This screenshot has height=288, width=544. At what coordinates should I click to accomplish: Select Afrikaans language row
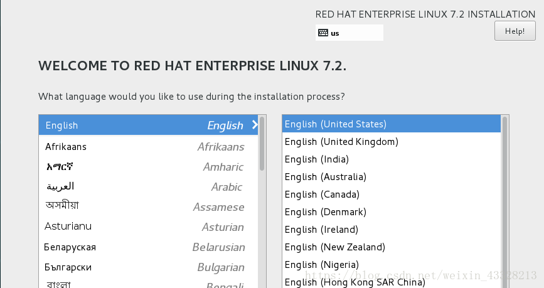149,146
